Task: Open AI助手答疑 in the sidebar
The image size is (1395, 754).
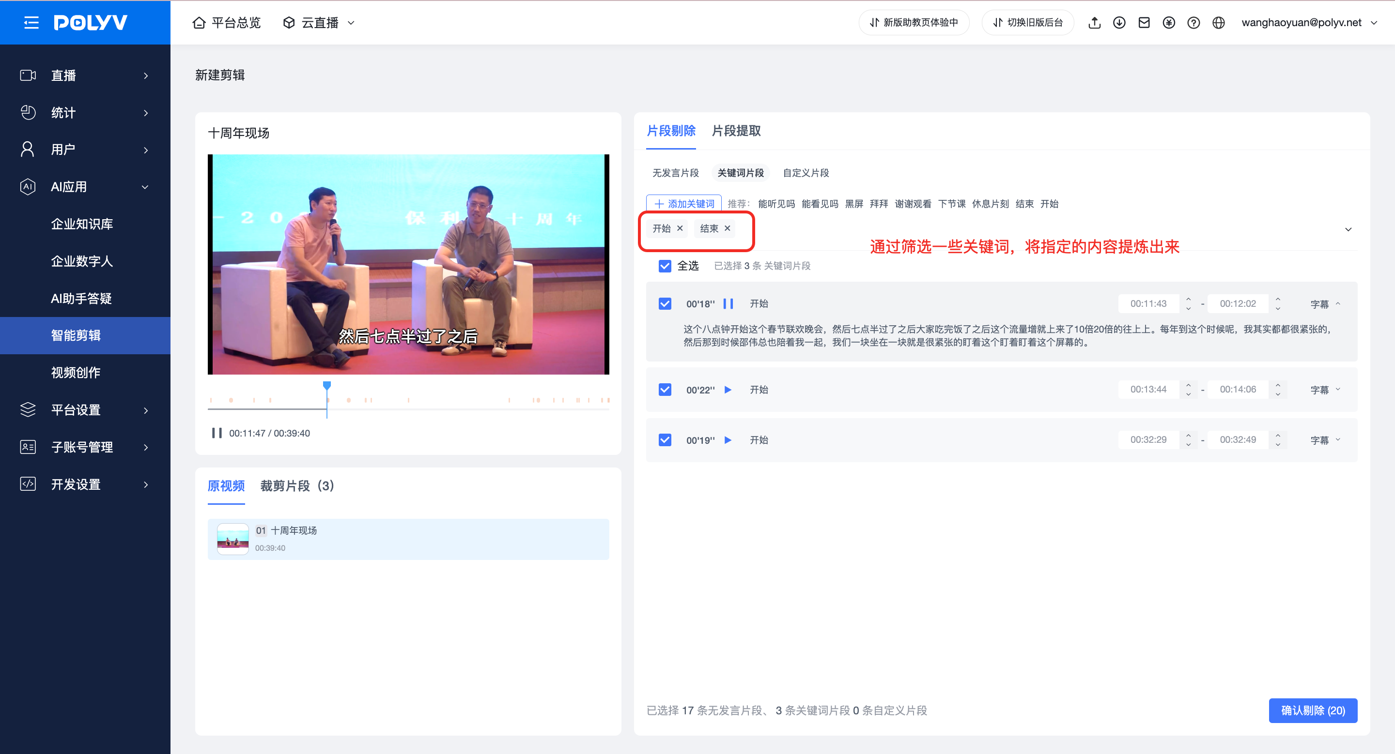Action: click(x=81, y=299)
